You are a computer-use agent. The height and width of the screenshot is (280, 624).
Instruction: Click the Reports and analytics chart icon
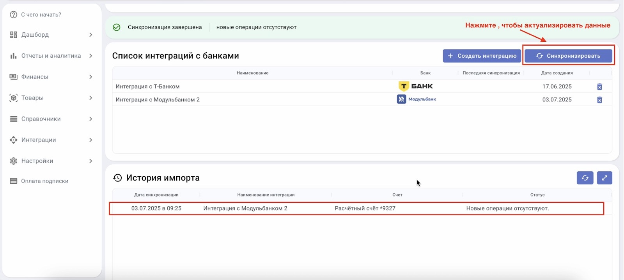14,56
